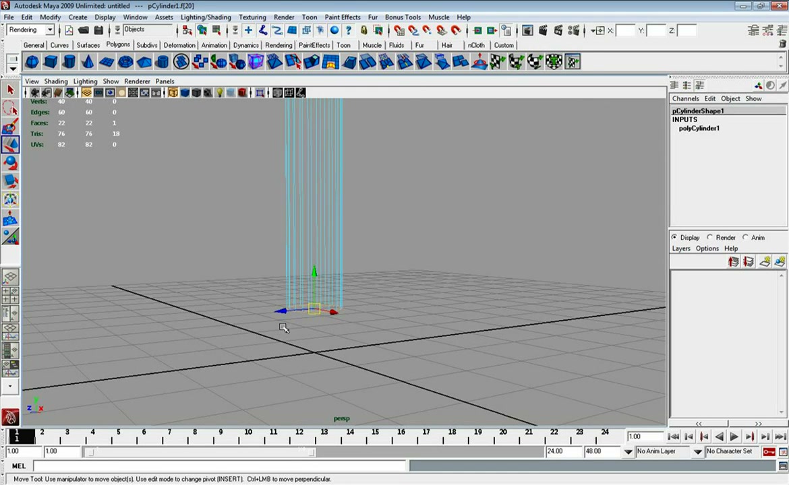This screenshot has height=485, width=789.
Task: Switch to the Surfaces shelf tab
Action: tap(88, 44)
